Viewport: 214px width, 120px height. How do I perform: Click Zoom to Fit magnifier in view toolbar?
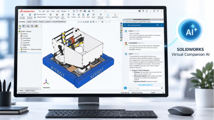pyautogui.click(x=79, y=22)
